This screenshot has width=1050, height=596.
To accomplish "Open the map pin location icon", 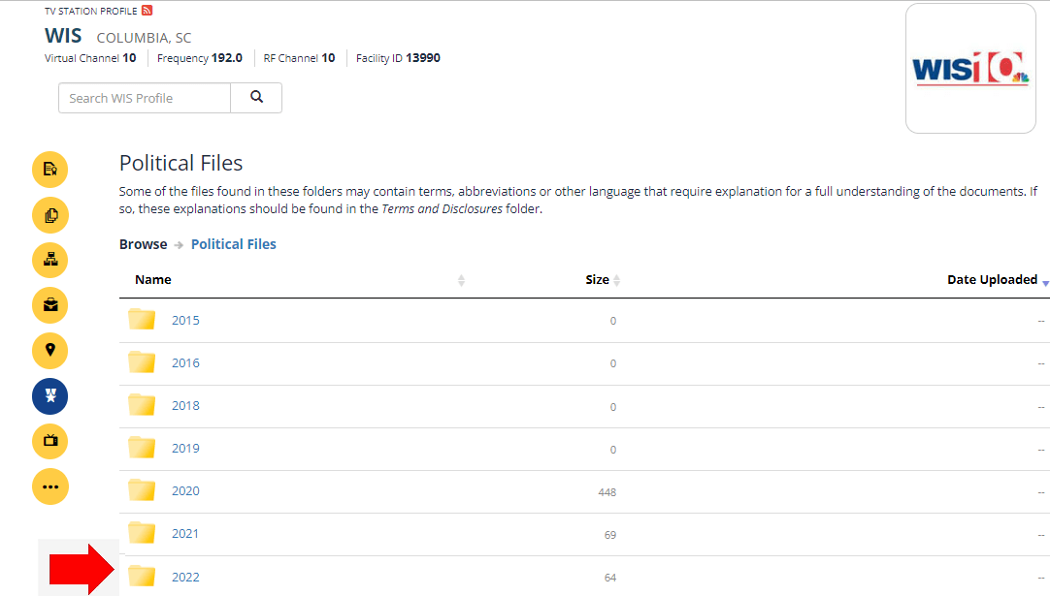I will [50, 350].
